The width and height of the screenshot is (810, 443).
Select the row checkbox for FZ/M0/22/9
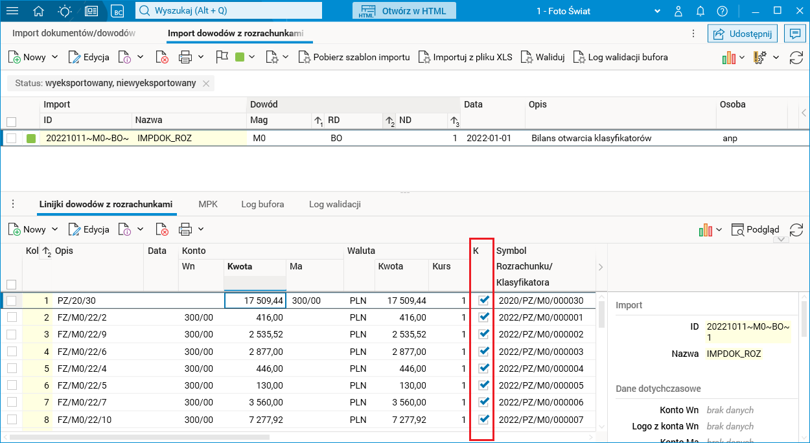click(11, 334)
